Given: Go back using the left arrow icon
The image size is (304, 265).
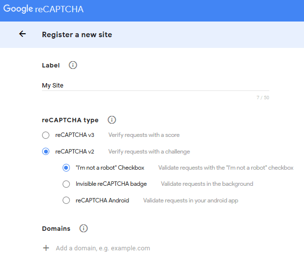Looking at the screenshot, I should 22,34.
